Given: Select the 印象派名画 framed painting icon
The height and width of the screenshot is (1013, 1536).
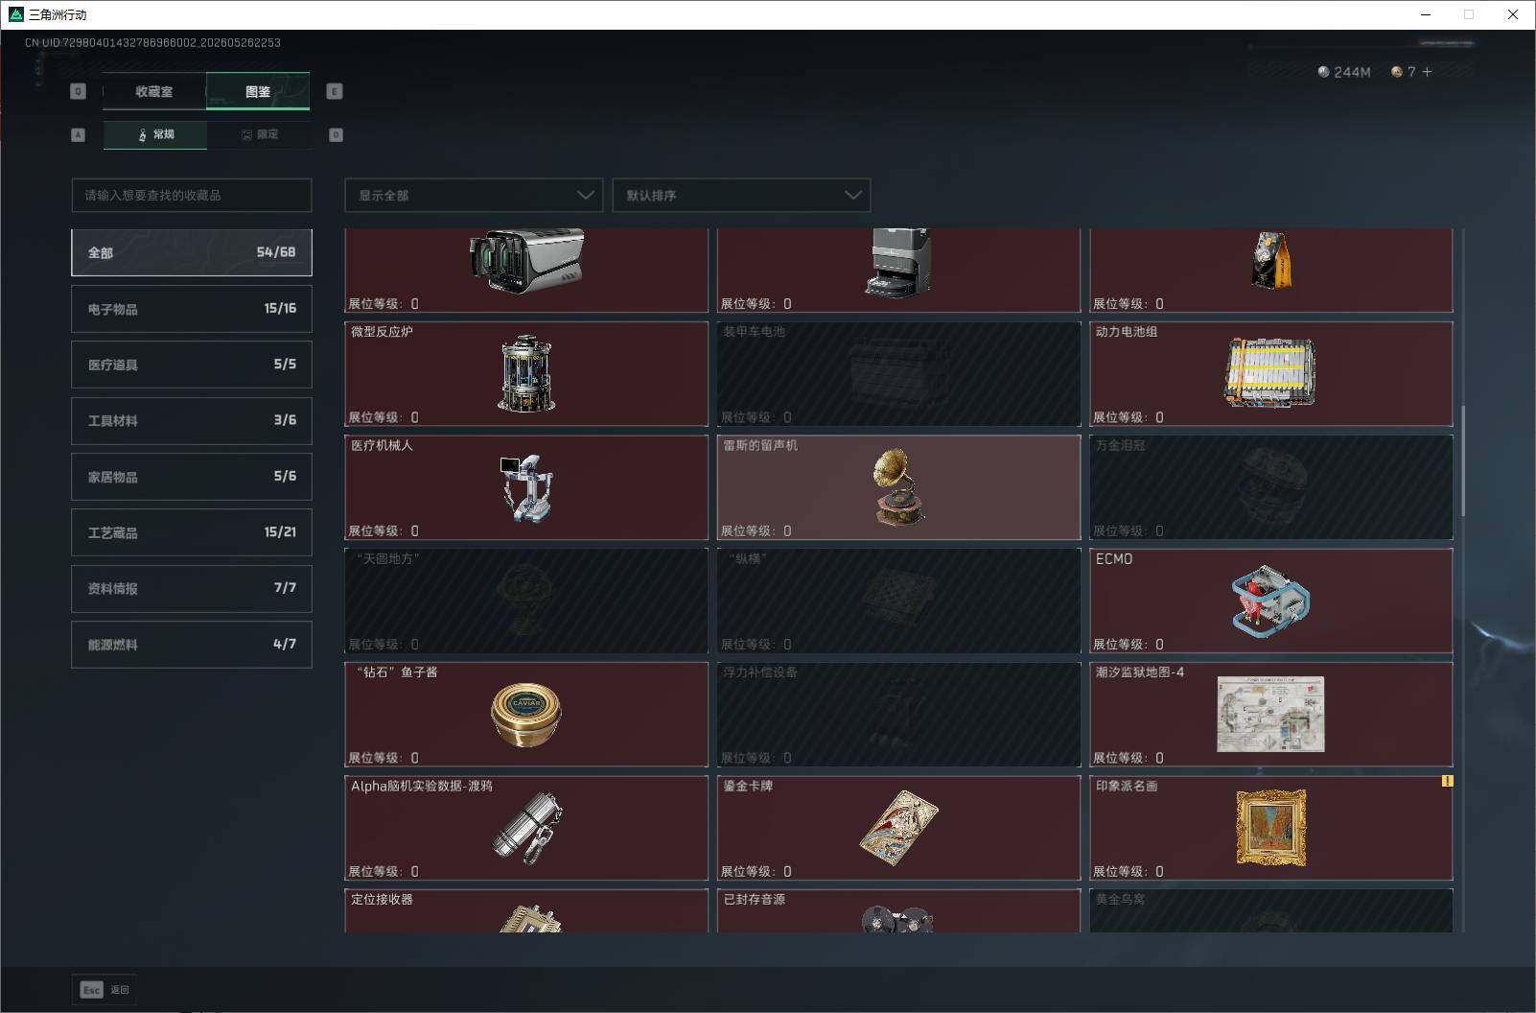Looking at the screenshot, I should point(1270,828).
